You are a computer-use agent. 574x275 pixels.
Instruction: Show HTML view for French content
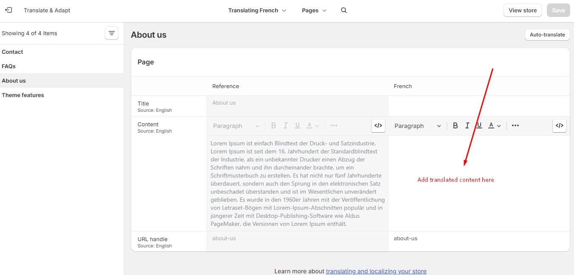pyautogui.click(x=559, y=126)
